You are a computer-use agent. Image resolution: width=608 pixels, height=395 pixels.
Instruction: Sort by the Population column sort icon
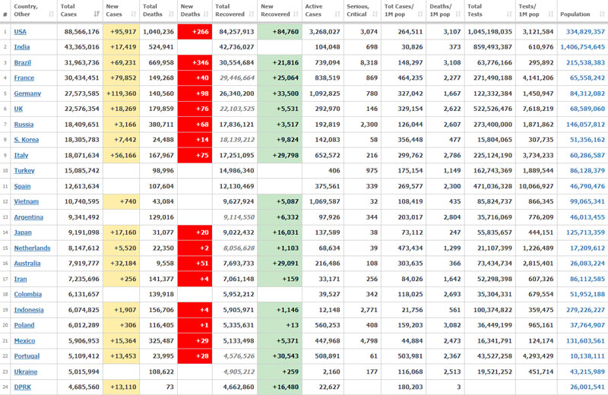[x=602, y=14]
